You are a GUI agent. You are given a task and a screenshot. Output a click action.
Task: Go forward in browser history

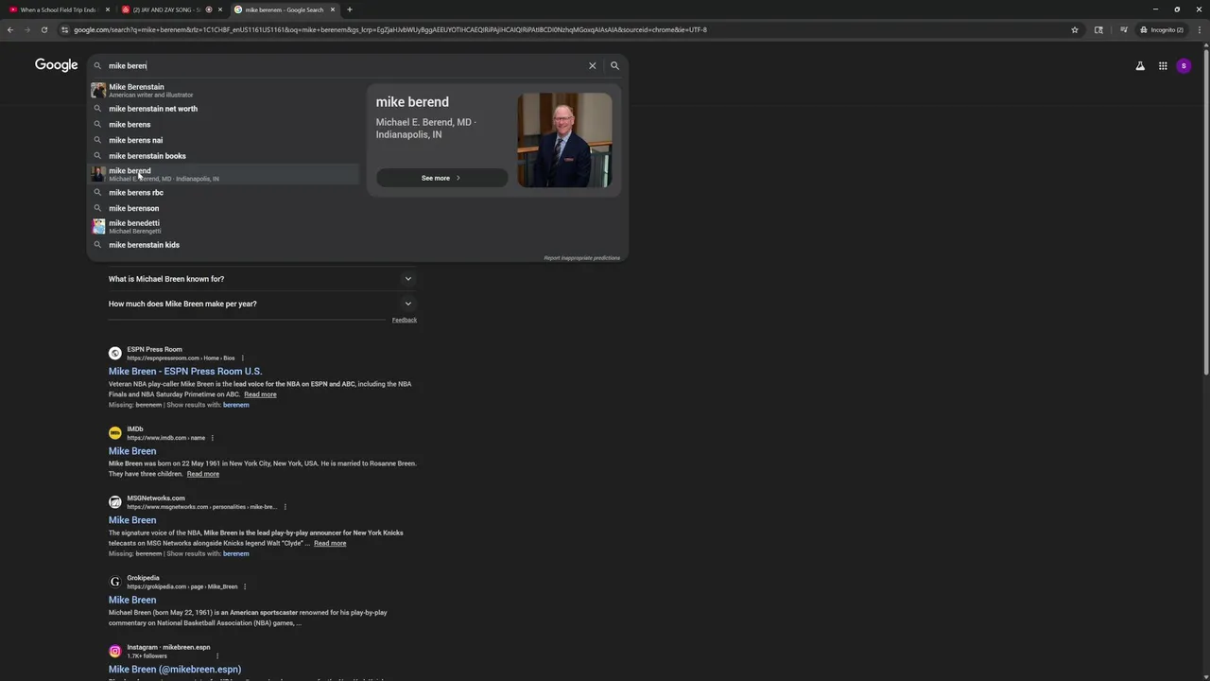(x=26, y=29)
